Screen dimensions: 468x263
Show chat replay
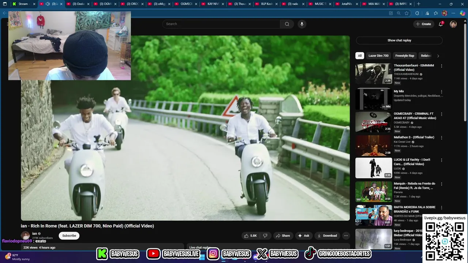coord(399,41)
